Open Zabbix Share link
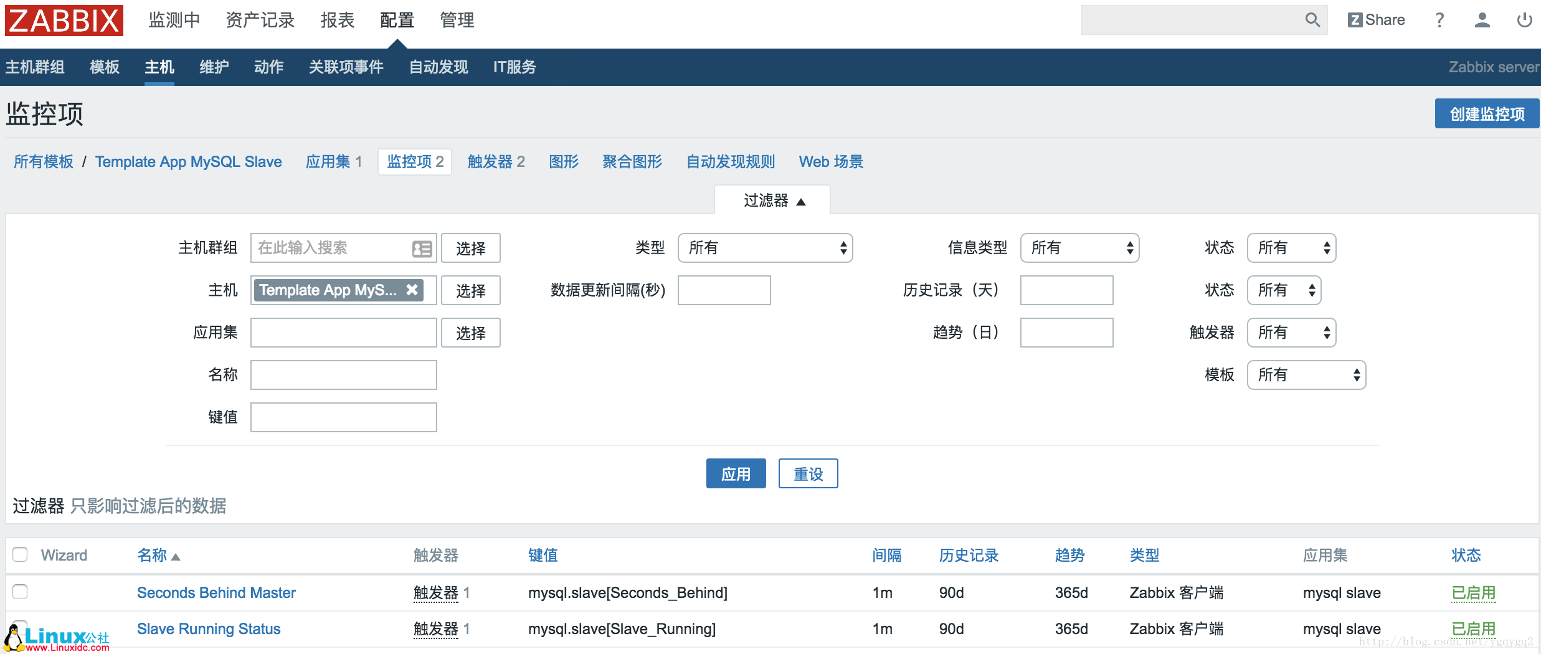 1376,20
